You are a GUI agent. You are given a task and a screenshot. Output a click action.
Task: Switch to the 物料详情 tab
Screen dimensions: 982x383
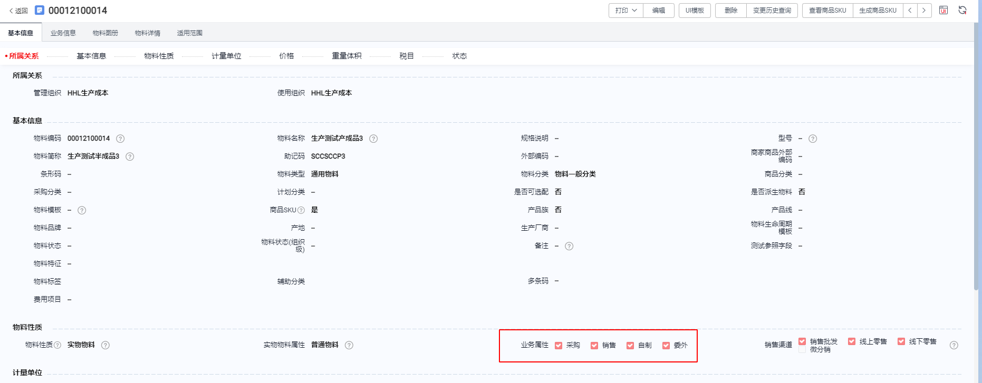tap(148, 33)
